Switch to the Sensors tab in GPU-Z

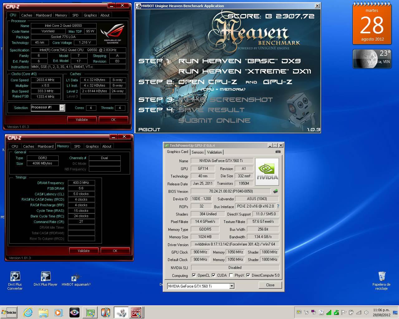click(198, 152)
